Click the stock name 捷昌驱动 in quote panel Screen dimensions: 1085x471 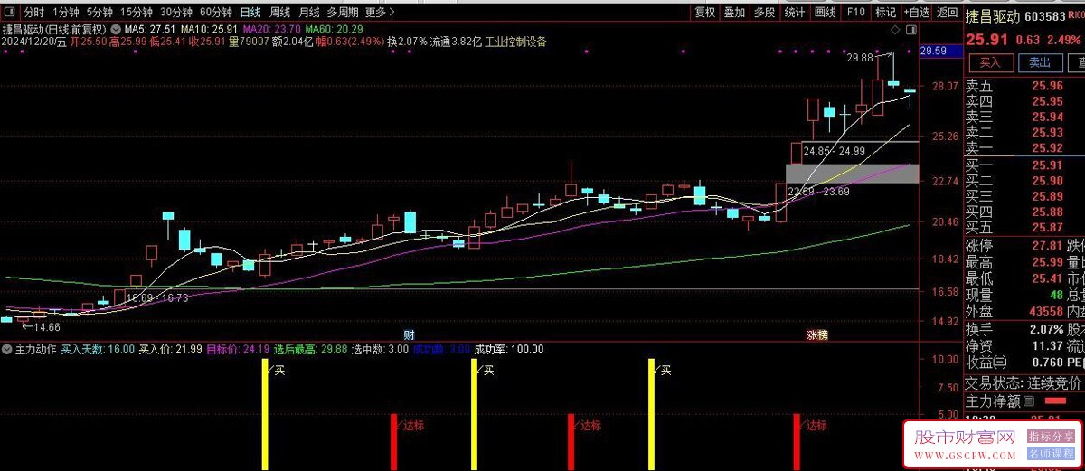[993, 15]
